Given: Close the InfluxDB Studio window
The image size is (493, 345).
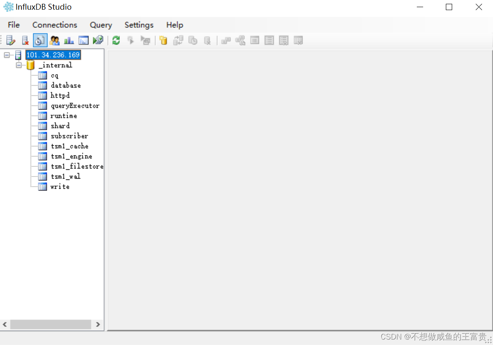Looking at the screenshot, I should pos(479,7).
